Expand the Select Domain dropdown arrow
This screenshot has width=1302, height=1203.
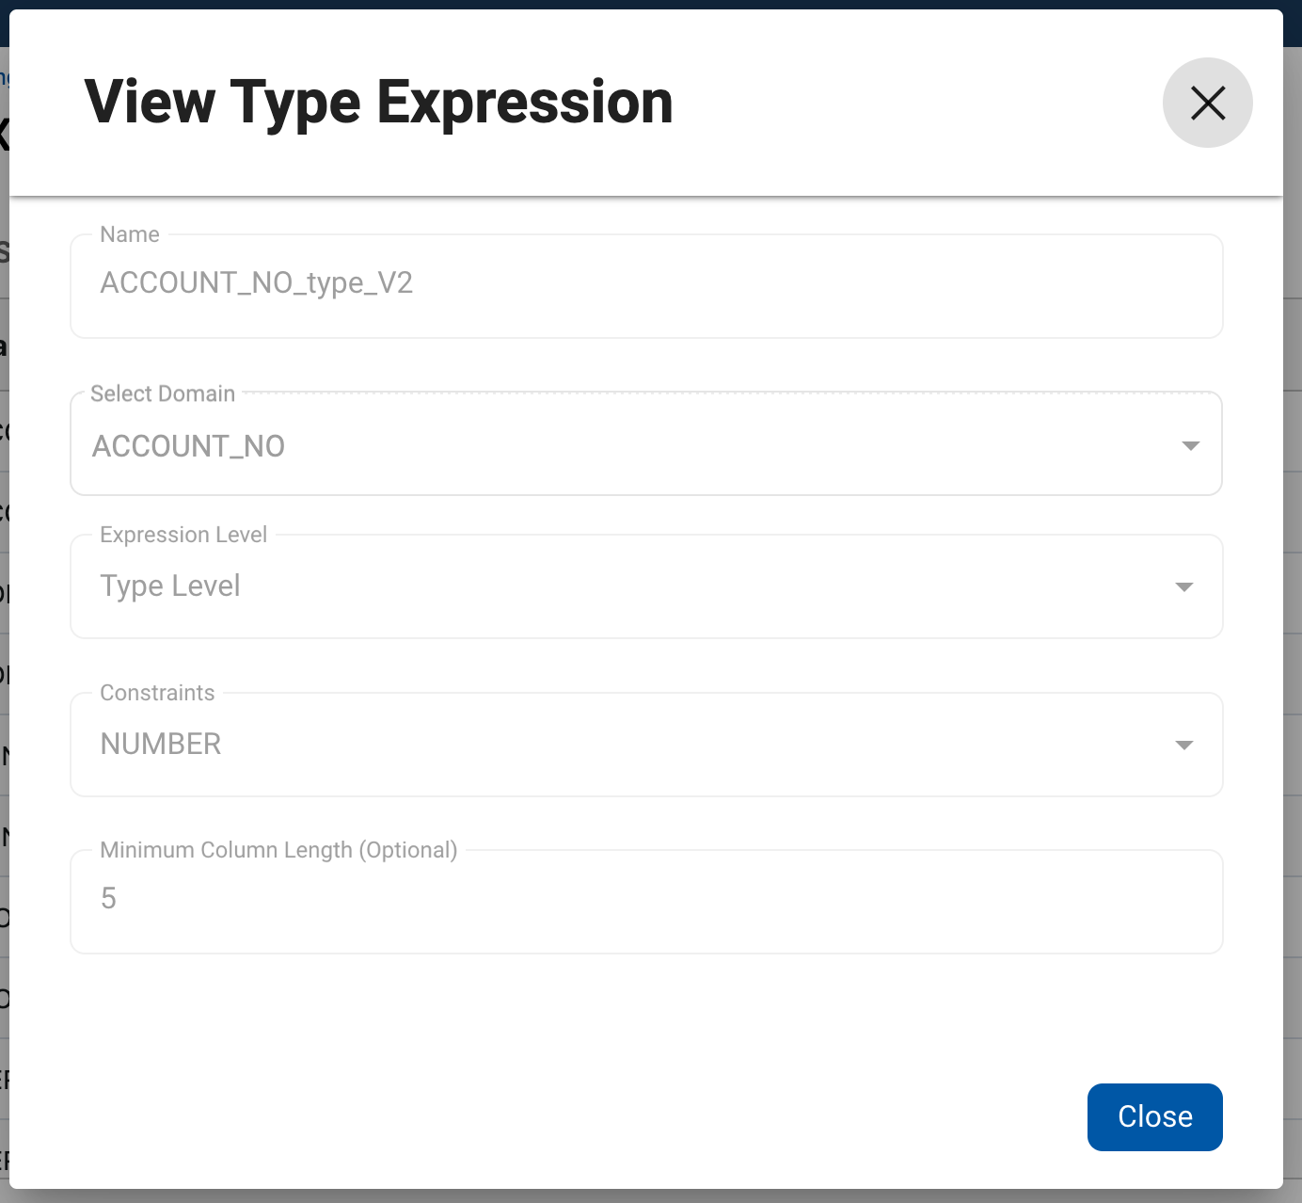[x=1190, y=445]
